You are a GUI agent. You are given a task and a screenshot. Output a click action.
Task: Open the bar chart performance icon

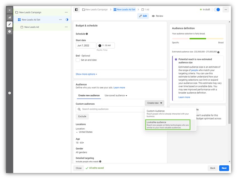coord(10,17)
